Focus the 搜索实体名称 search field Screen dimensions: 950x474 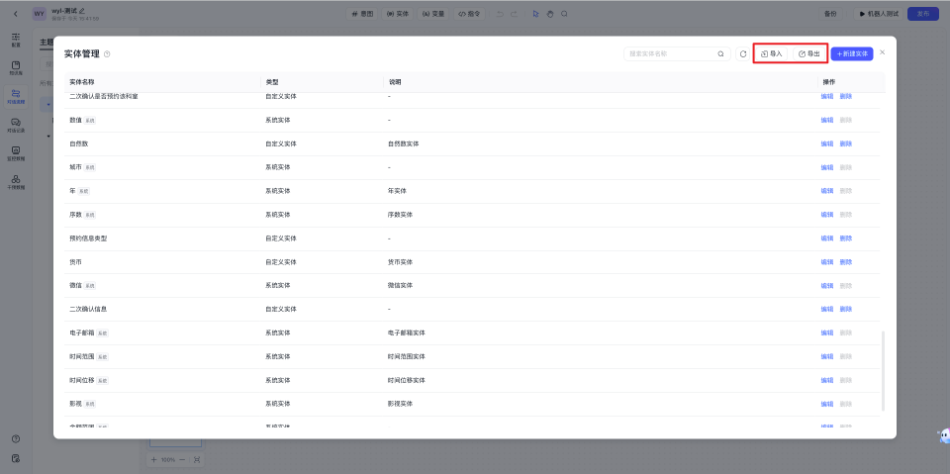click(x=669, y=53)
